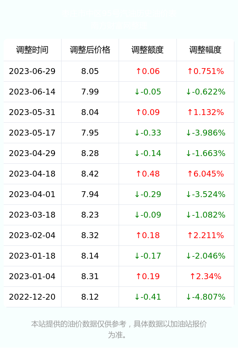Viewport: 238px width, 359px height.
Task: Click the ↑1.132% percentage cell
Action: (x=205, y=112)
